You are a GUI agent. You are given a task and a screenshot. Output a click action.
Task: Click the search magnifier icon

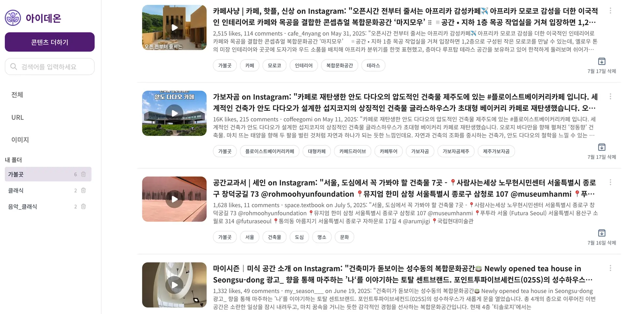tap(14, 67)
